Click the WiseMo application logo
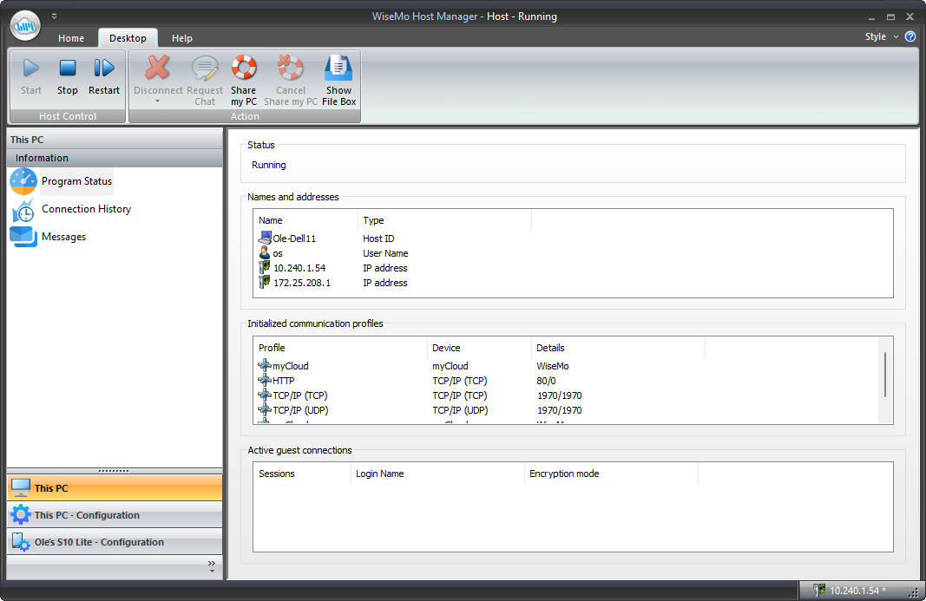 (x=25, y=25)
